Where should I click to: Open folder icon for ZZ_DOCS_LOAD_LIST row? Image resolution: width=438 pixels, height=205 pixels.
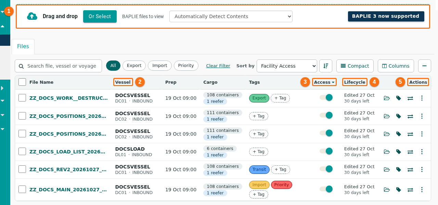click(x=387, y=152)
